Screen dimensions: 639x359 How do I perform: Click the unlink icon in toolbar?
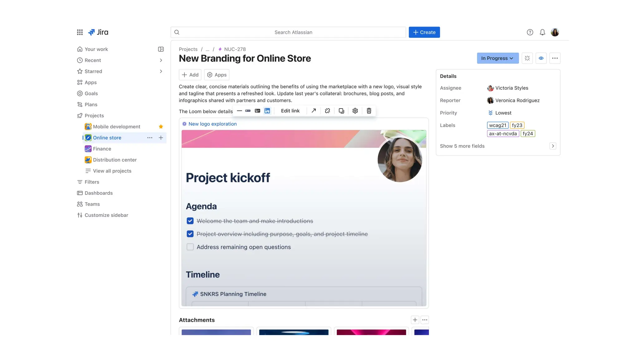pos(327,111)
